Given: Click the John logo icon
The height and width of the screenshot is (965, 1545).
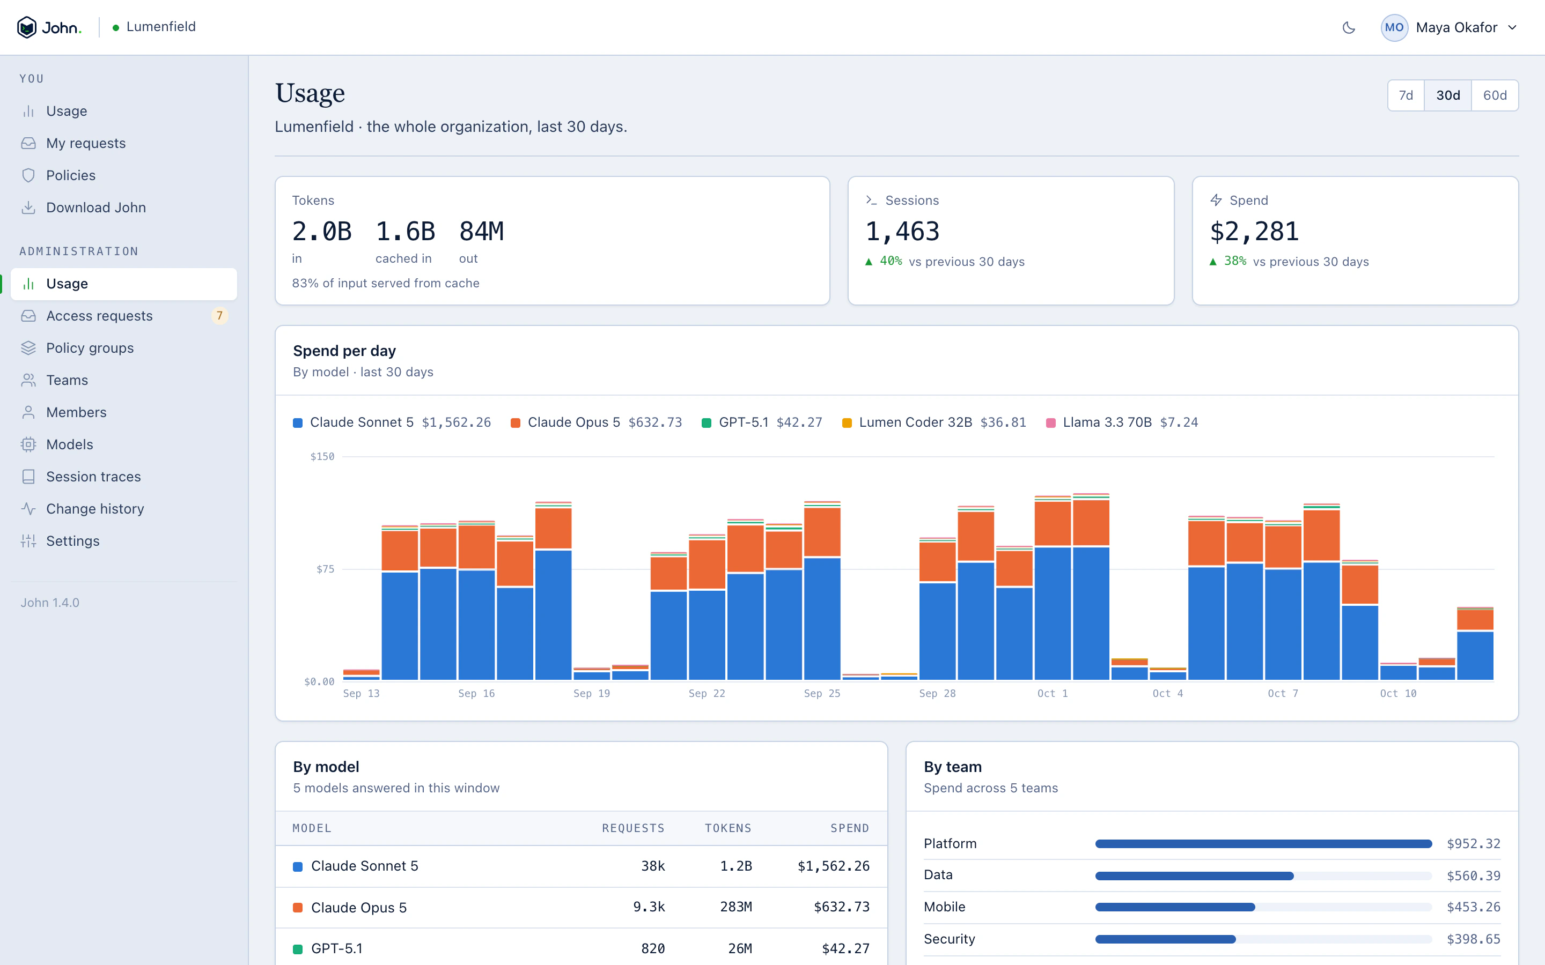Looking at the screenshot, I should [27, 27].
